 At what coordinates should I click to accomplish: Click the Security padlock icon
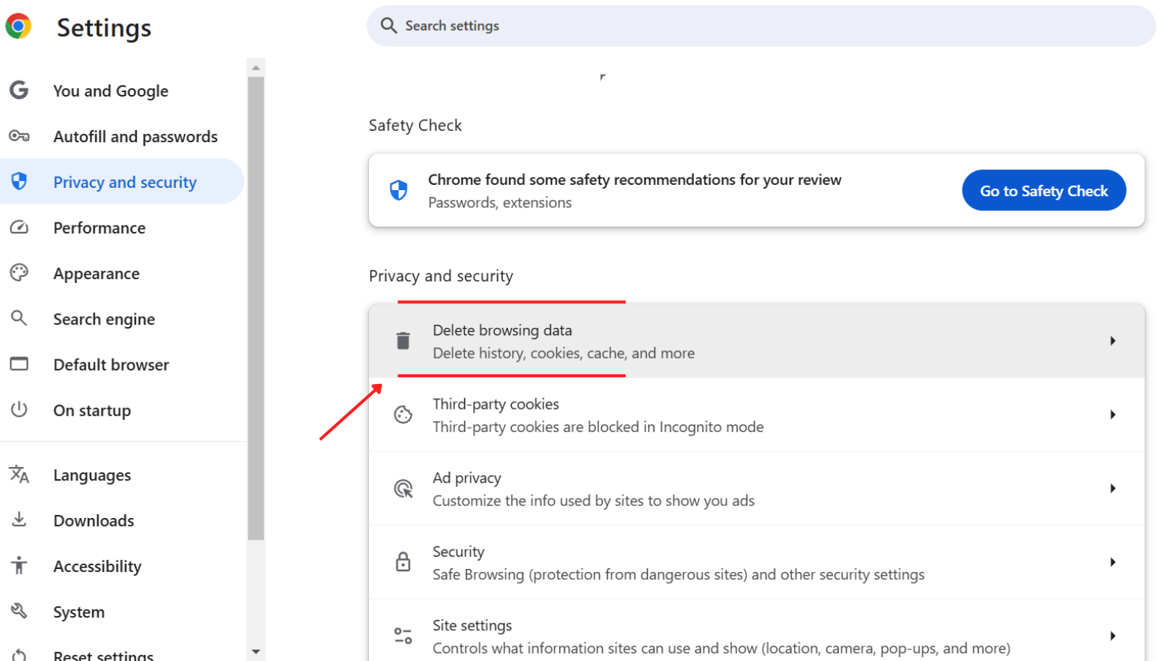(x=403, y=562)
